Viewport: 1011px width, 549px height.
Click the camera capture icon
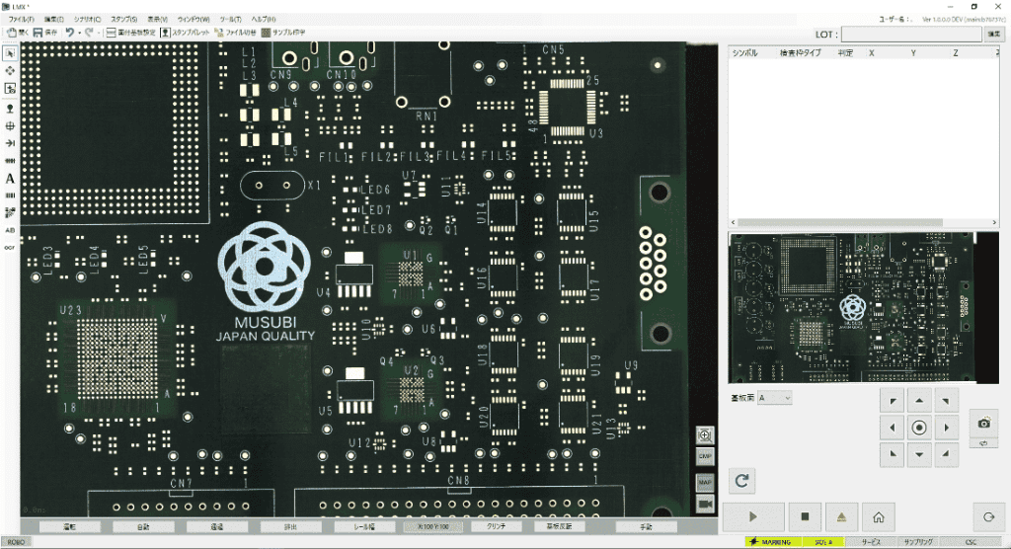(x=983, y=423)
